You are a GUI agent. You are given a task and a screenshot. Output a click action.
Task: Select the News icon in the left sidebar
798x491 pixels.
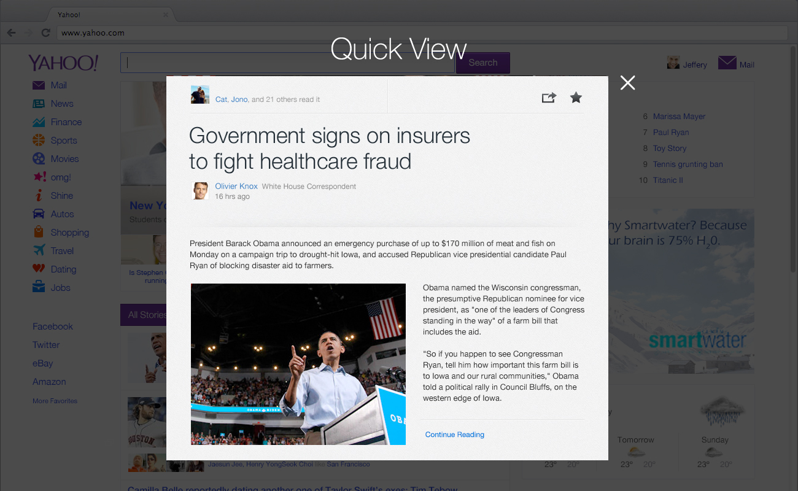[x=39, y=104]
